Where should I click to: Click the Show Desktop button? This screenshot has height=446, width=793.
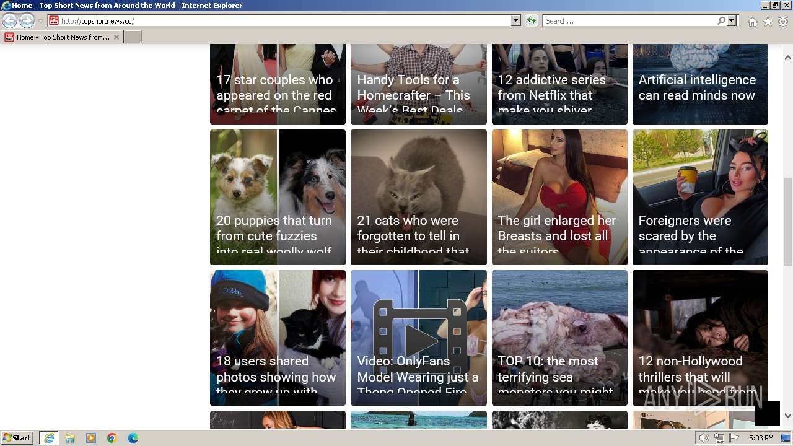click(x=786, y=438)
